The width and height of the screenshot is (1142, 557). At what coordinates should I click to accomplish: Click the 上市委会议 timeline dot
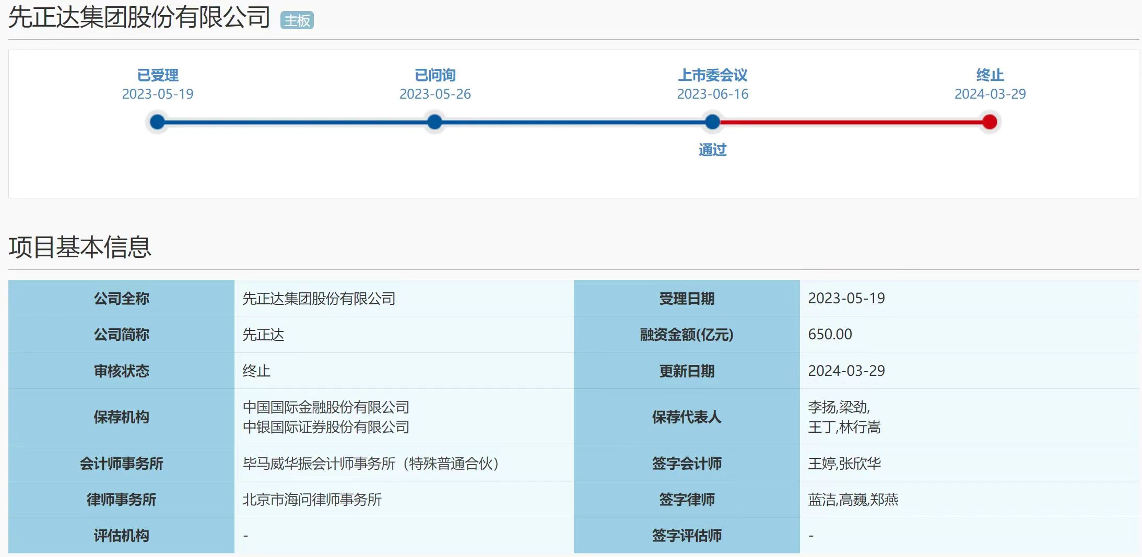pos(712,122)
